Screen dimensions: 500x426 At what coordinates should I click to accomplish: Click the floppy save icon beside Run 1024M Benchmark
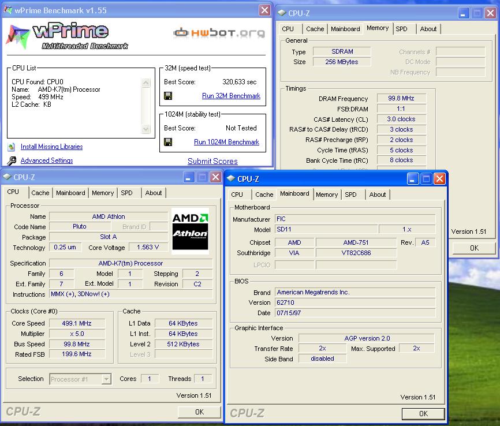tap(168, 142)
